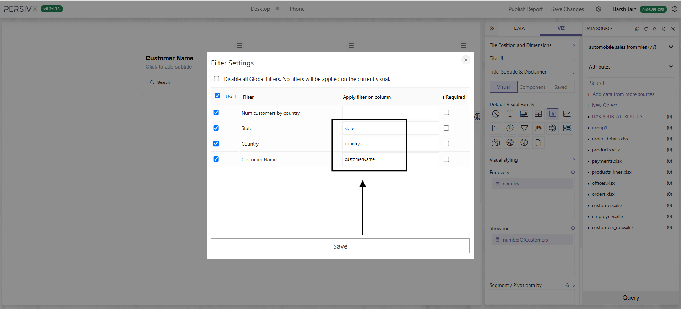Expand the Tile UI section

532,58
